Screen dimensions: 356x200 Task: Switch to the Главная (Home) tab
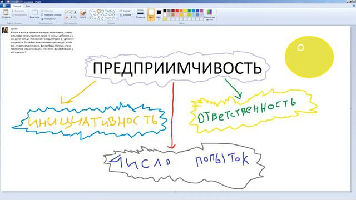[x=17, y=6]
